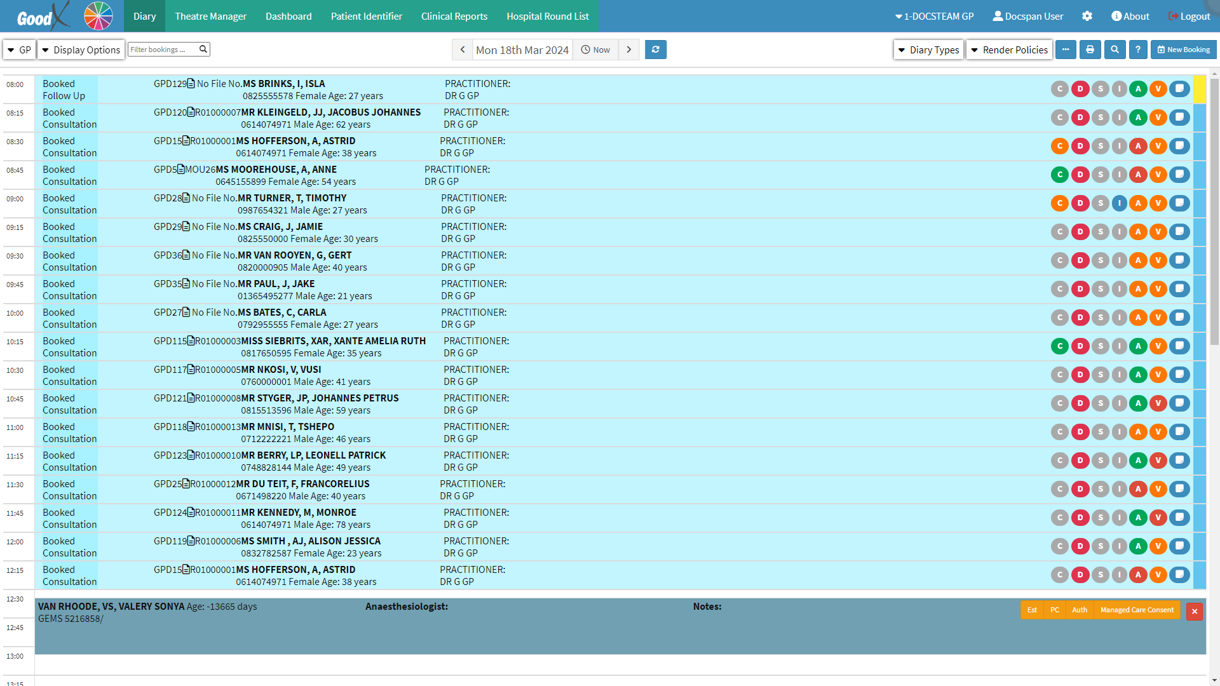This screenshot has height=686, width=1220.
Task: Go to previous day arrow
Action: tap(463, 50)
